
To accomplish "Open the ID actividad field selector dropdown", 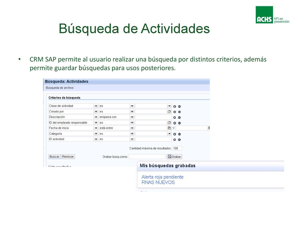I will click(x=96, y=139).
